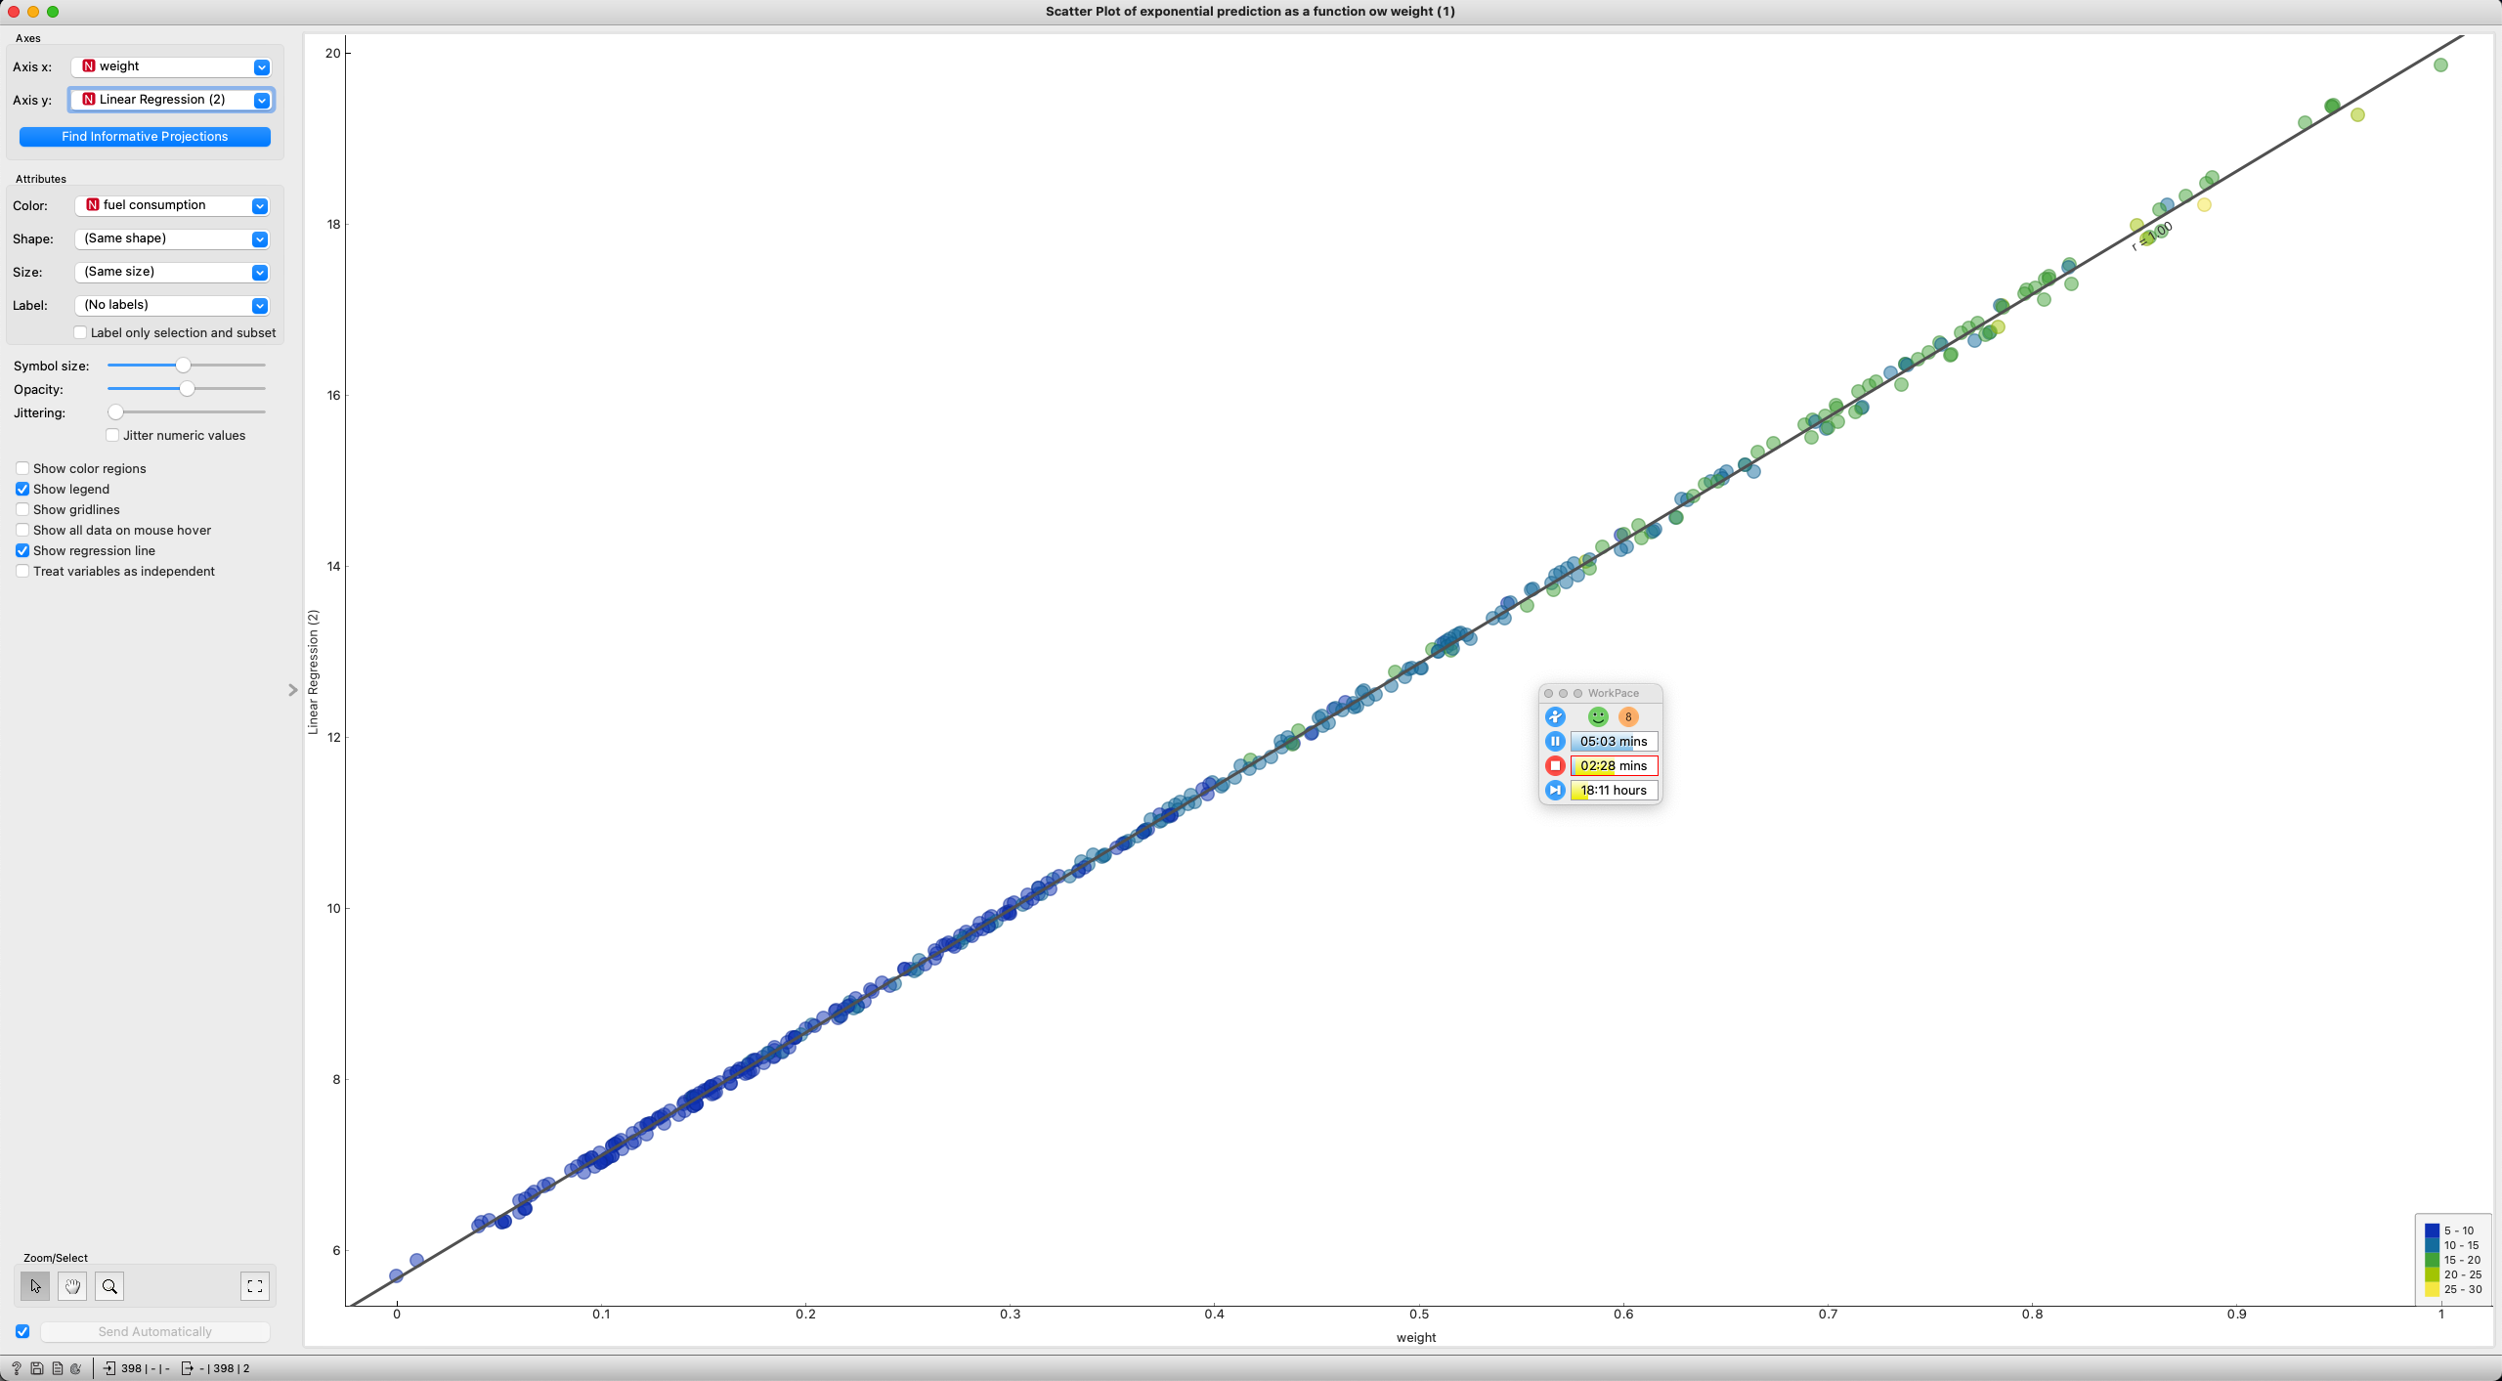Open the Color attribute dropdown showing fuel consumption

259,205
